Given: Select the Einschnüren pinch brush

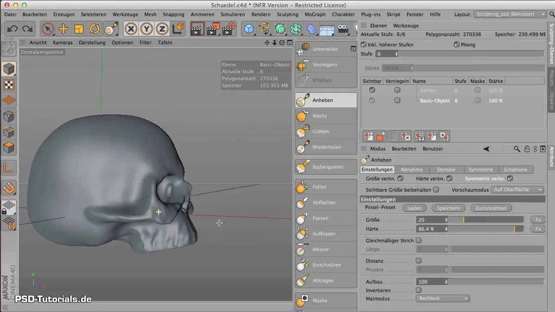Looking at the screenshot, I should [326, 265].
